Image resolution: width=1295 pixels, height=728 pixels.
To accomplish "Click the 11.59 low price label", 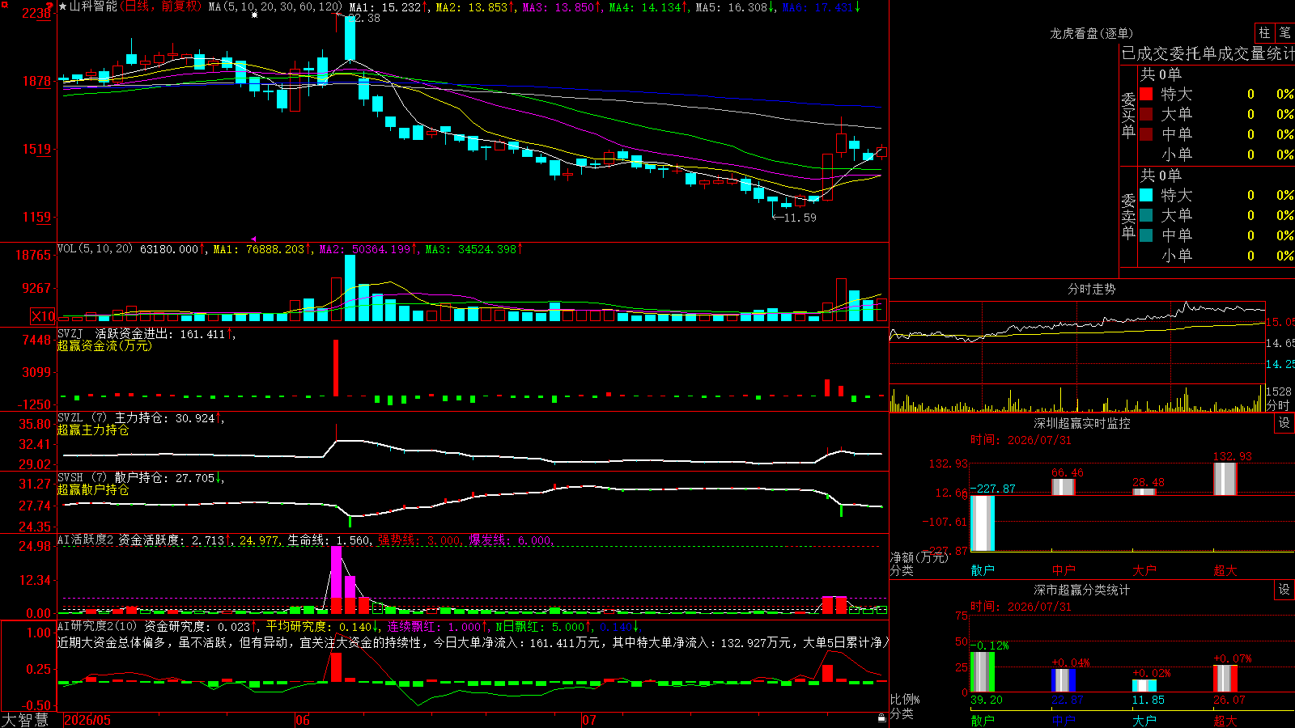I will tap(800, 218).
